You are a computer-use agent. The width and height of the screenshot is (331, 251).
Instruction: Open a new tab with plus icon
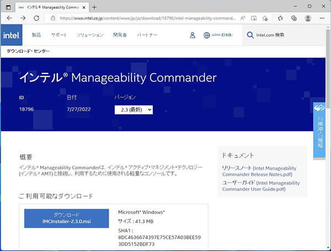coord(94,7)
